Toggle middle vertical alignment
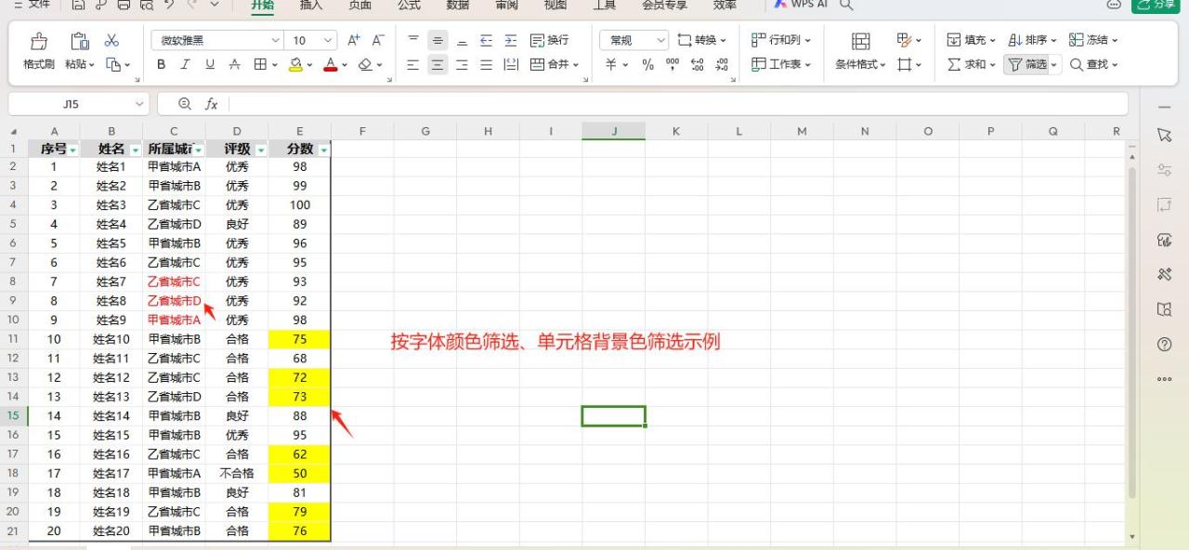Image resolution: width=1189 pixels, height=550 pixels. [x=438, y=40]
